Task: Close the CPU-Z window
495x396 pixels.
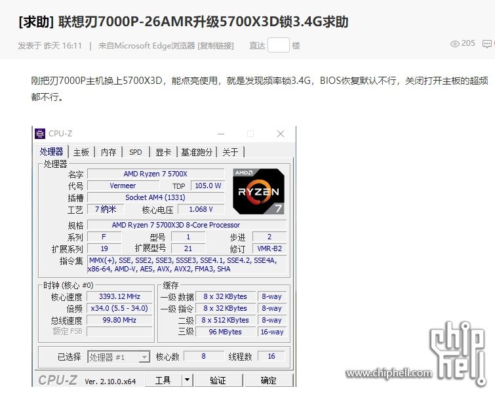Action: point(281,134)
